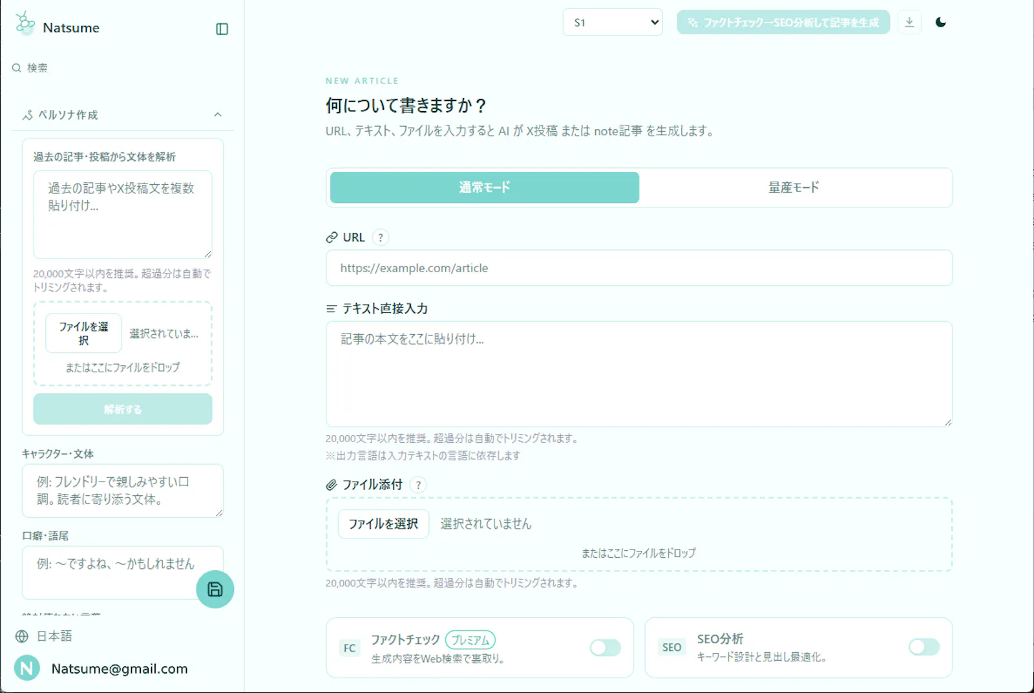Screen dimensions: 1034x693
Task: Focus the テキスト直接入力 text area
Action: (x=639, y=374)
